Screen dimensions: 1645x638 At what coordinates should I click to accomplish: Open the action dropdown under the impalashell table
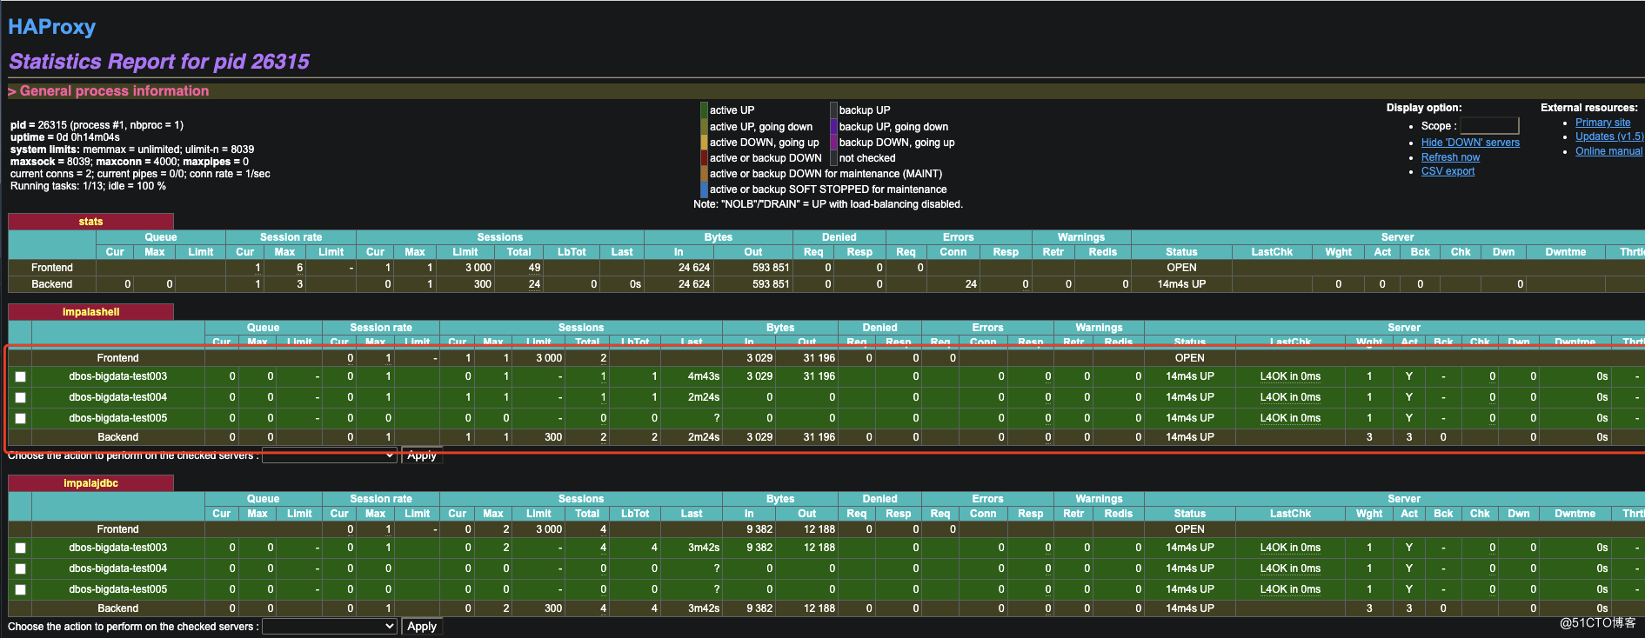point(330,455)
